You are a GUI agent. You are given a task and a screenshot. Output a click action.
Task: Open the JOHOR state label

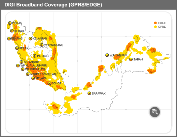[x=57, y=83]
